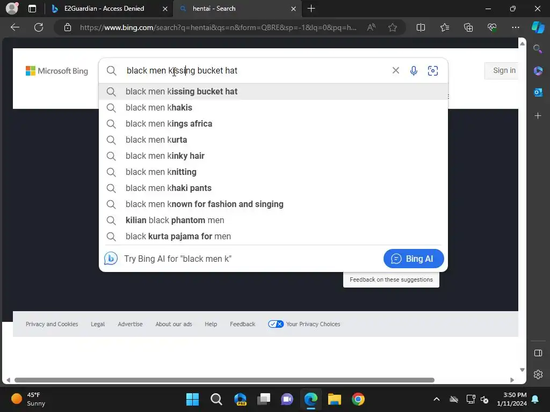Switch to E2Guardian - Access Denied tab
Viewport: 550px width, 412px height.
(110, 9)
